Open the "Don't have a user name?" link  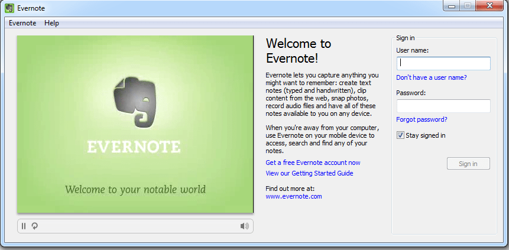pyautogui.click(x=432, y=77)
